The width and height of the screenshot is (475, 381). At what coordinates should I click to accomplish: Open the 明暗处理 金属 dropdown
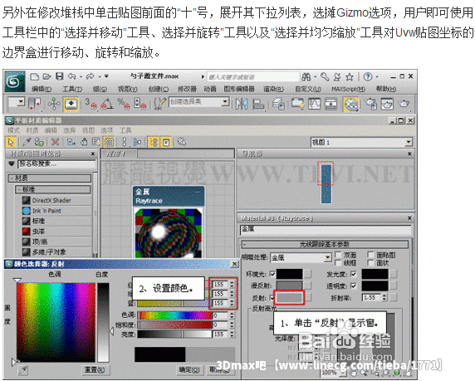tap(327, 257)
